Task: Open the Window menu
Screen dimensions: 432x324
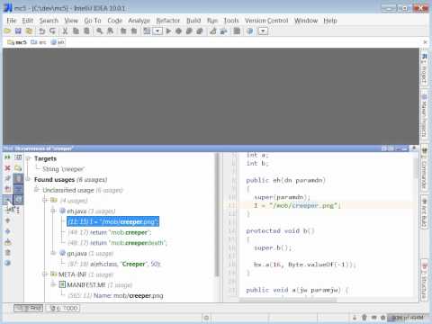Action: tap(306, 21)
